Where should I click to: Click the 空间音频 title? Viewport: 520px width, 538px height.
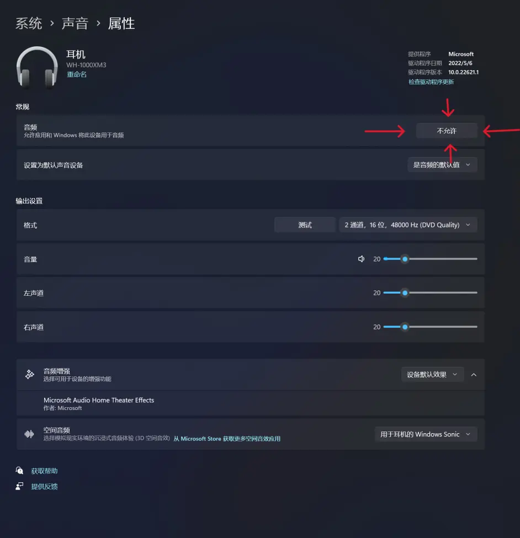point(57,430)
